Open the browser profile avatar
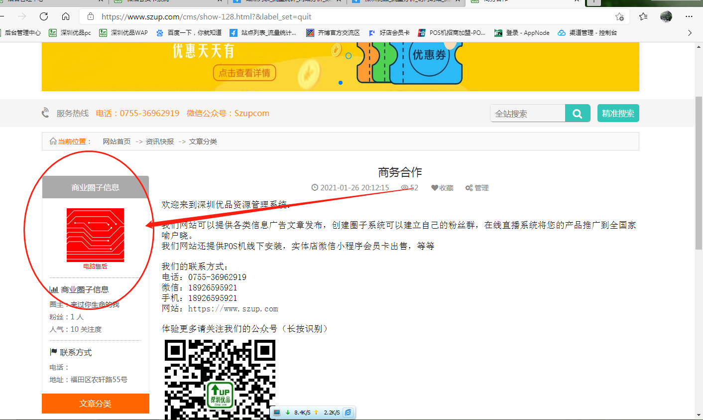 pyautogui.click(x=666, y=16)
